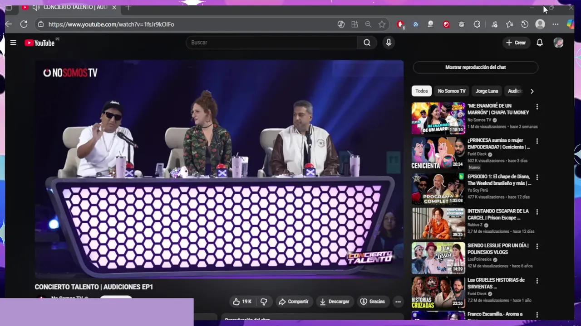Focus the Buscar search field
This screenshot has height=326, width=581.
click(x=271, y=43)
